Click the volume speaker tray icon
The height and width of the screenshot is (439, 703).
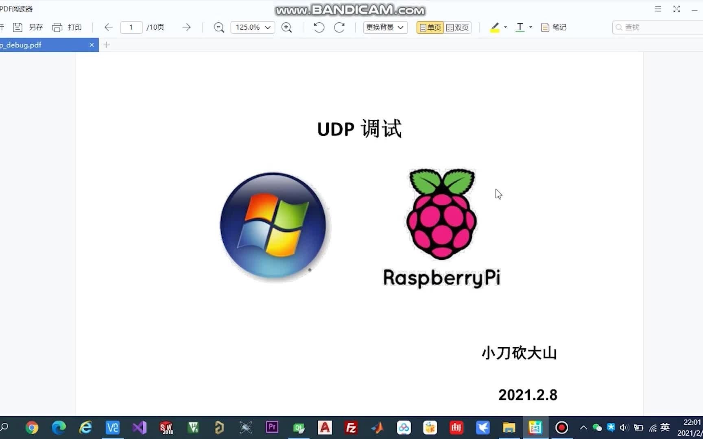[624, 428]
